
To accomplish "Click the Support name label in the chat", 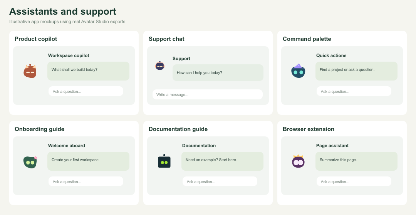I will (x=181, y=59).
